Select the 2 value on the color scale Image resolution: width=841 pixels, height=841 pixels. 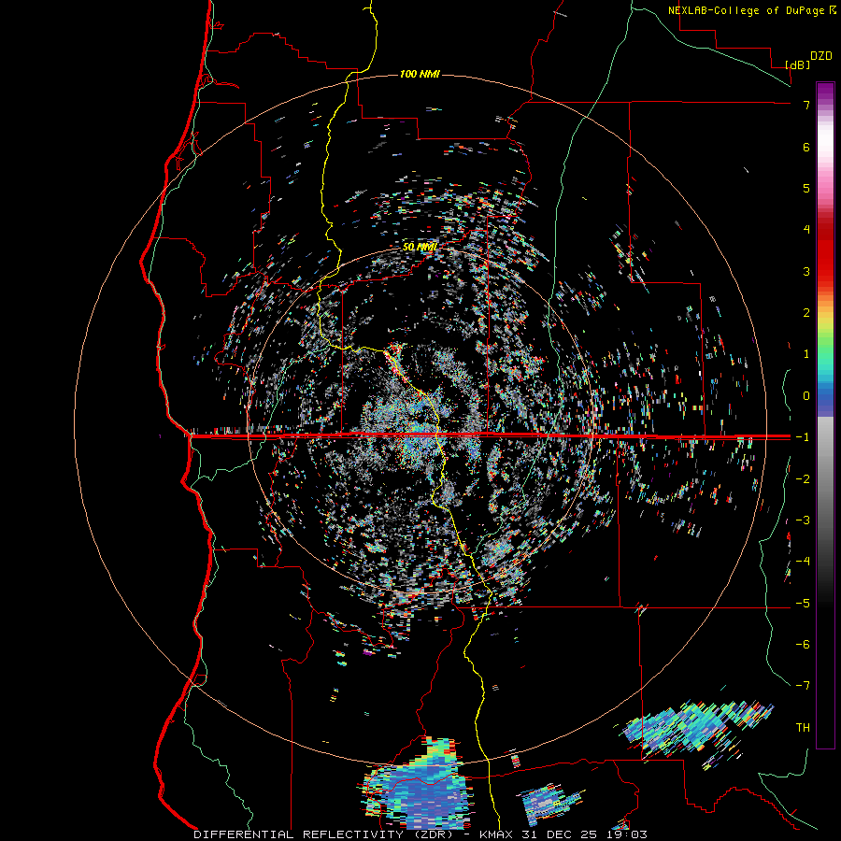click(806, 313)
